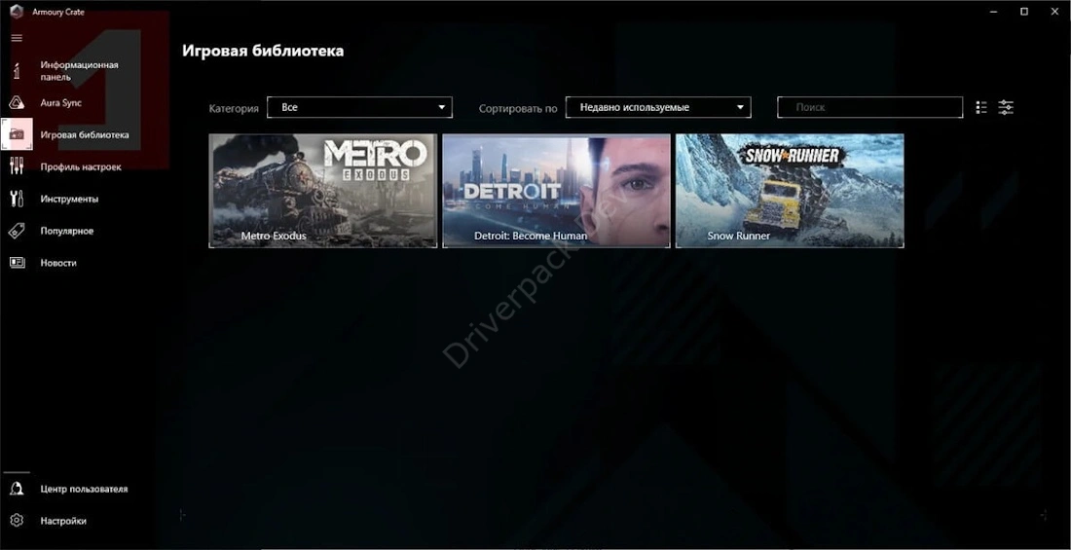The image size is (1071, 550).
Task: Switch to list view icon
Action: (x=981, y=107)
